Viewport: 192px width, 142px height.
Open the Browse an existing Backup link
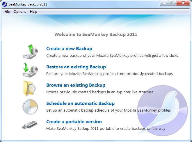click(x=76, y=85)
